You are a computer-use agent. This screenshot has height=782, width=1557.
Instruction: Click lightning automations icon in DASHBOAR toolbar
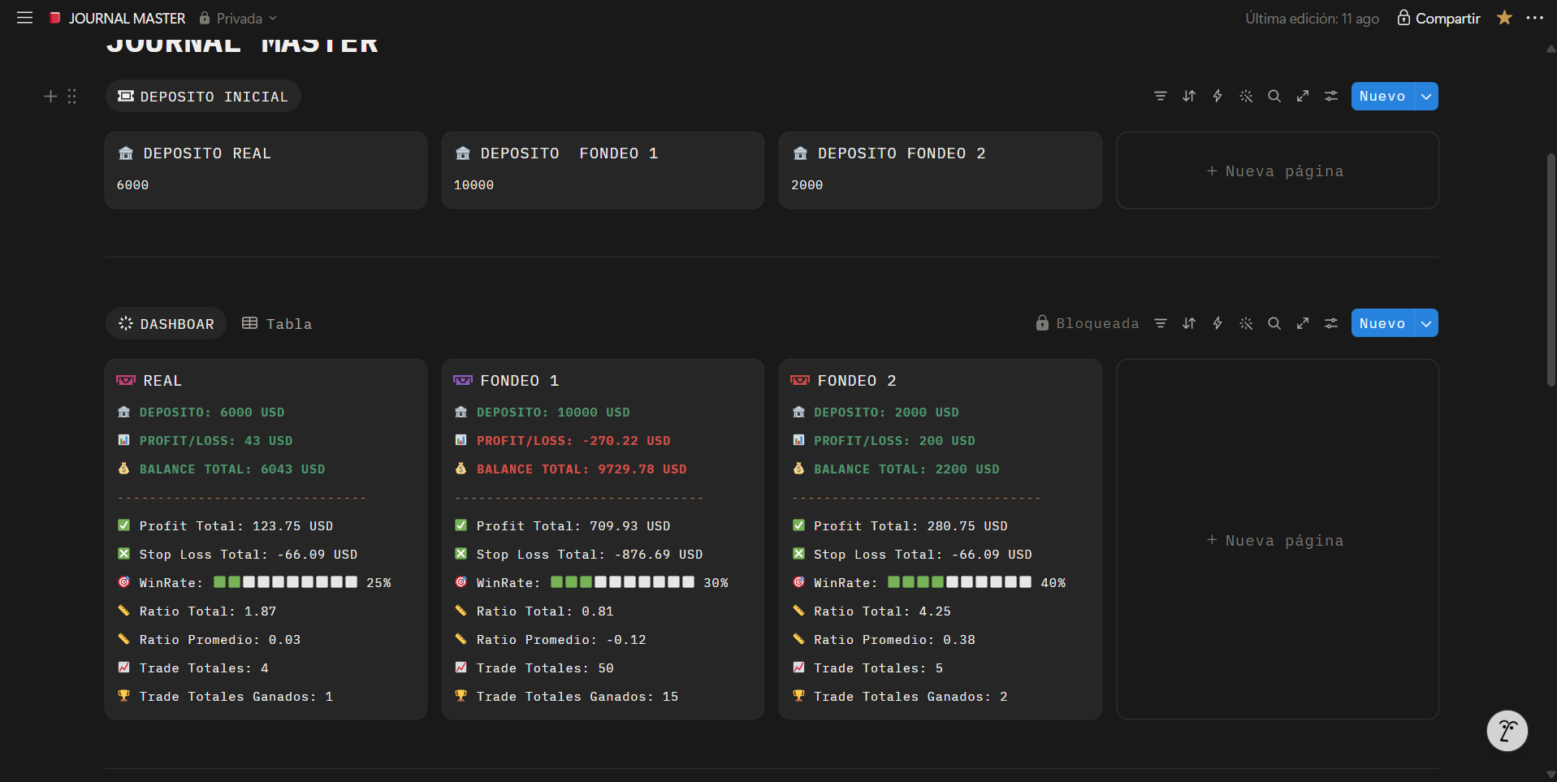1217,323
